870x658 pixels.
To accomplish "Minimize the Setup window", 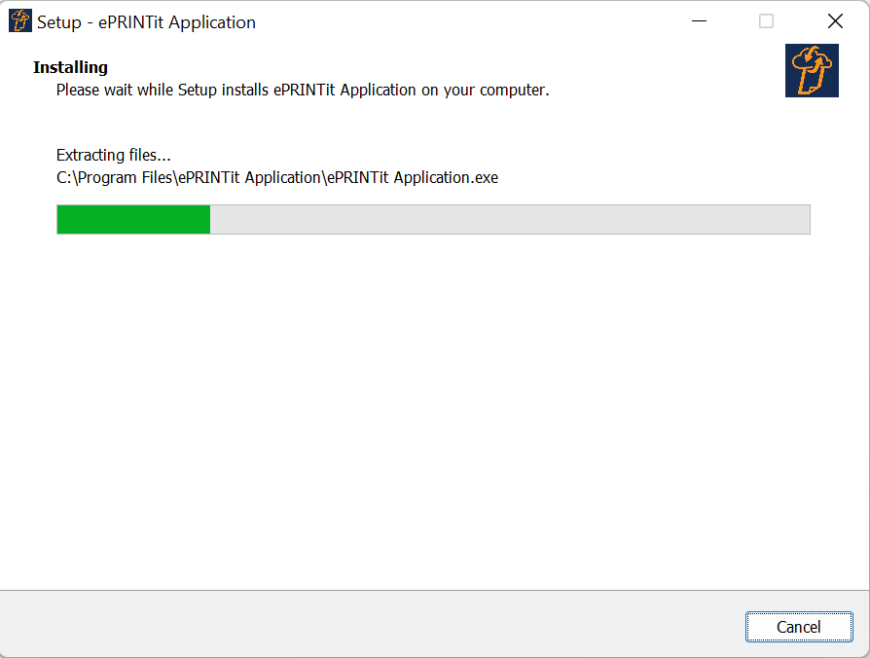I will [699, 21].
